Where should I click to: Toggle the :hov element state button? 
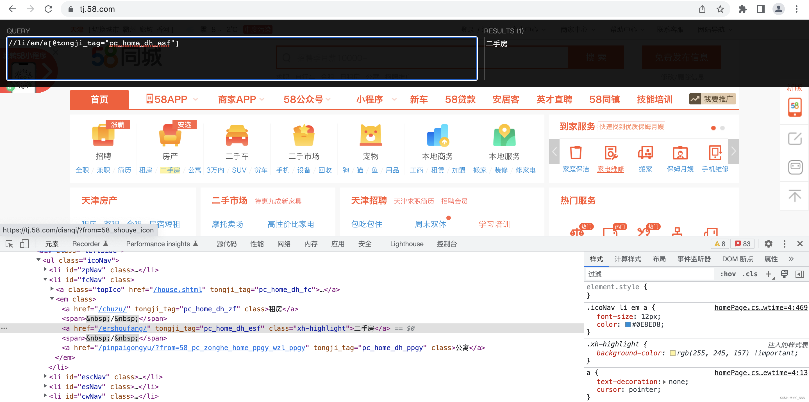pyautogui.click(x=728, y=274)
